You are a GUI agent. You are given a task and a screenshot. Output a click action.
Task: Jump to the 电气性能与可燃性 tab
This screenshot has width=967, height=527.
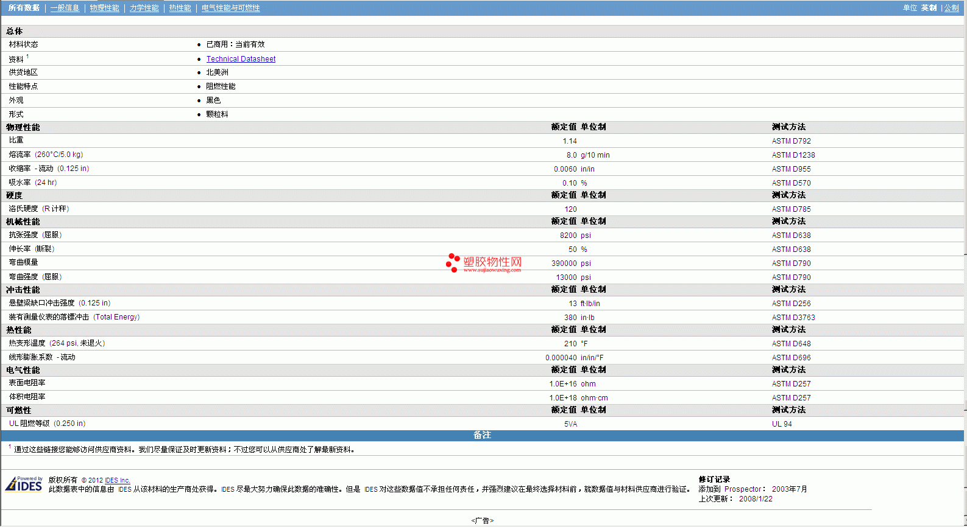(x=230, y=8)
